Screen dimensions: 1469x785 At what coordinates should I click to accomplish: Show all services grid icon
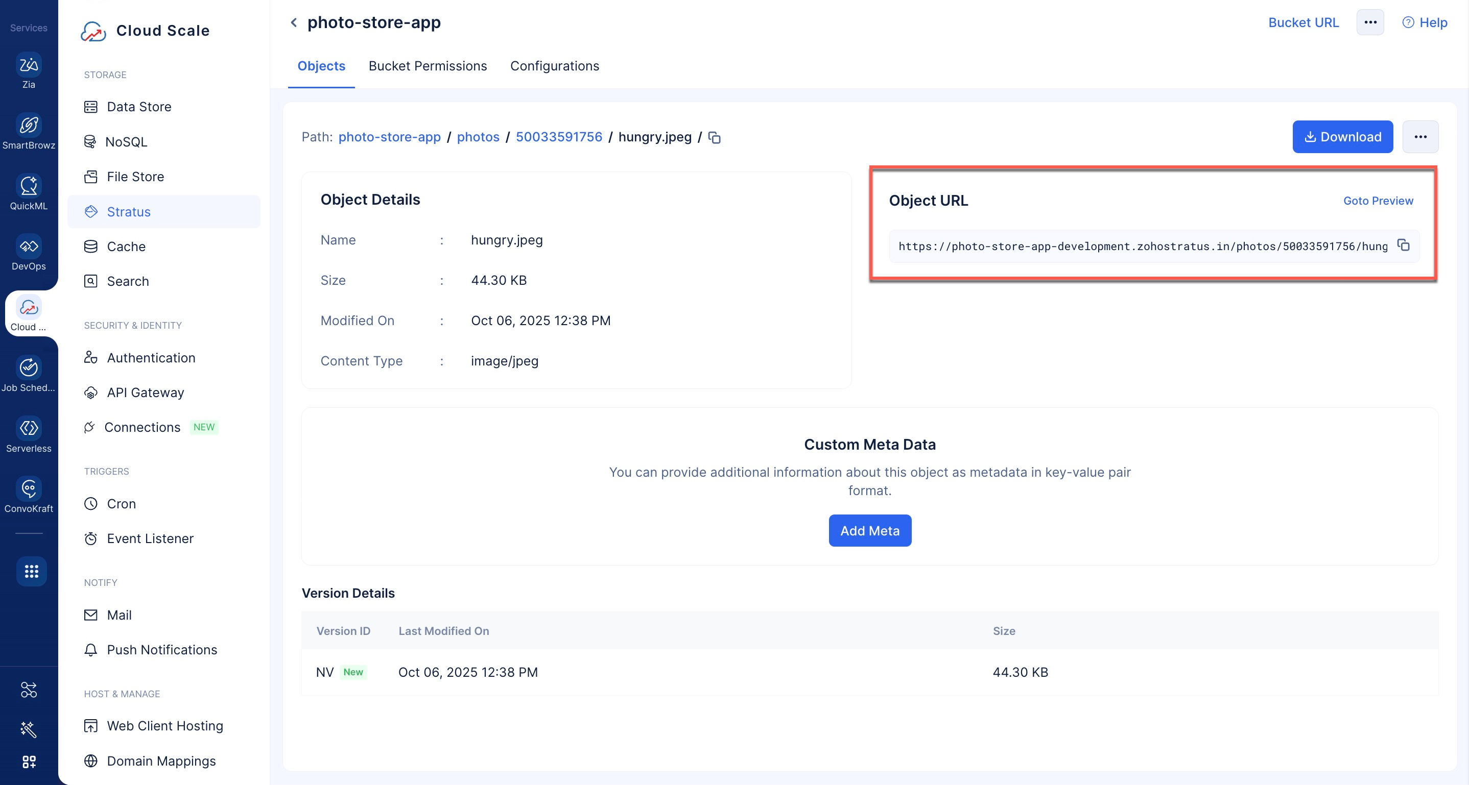click(x=31, y=571)
